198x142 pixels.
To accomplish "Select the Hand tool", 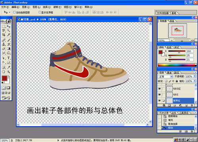I will [x=4, y=72].
